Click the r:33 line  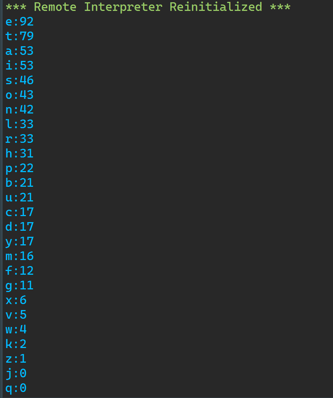pos(20,139)
